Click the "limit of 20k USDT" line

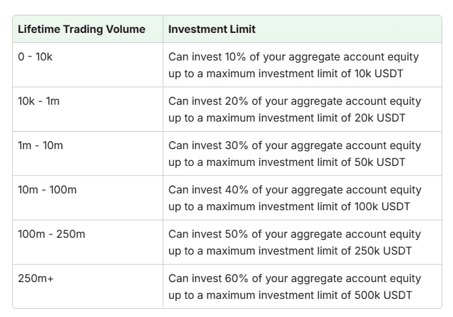point(286,118)
